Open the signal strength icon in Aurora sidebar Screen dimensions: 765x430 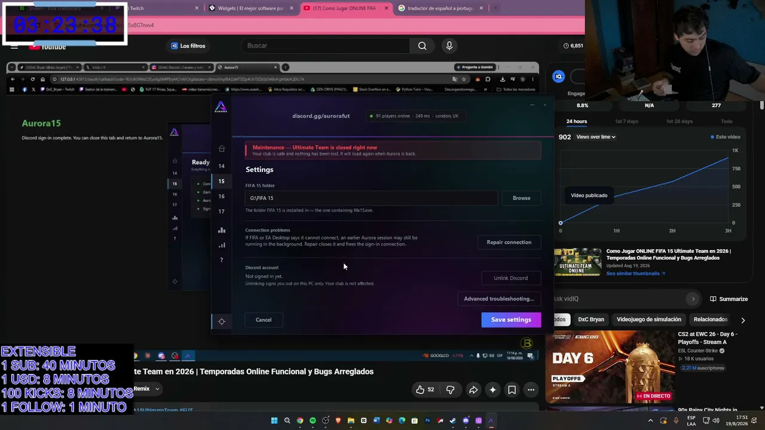pos(222,245)
